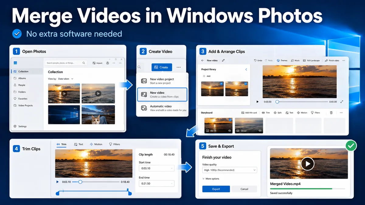Click the trash icon in the Storyboard toolbar
The width and height of the screenshot is (365, 205).
pos(331,113)
